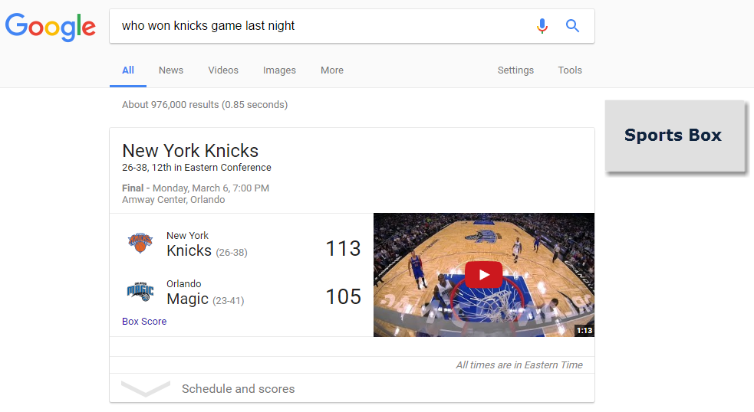Click inside the search query field
Viewport: 754px width, 412px height.
[x=322, y=26]
